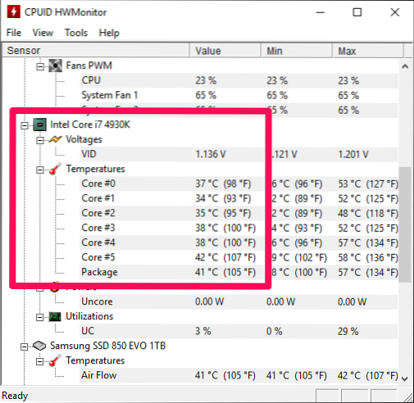
Task: Click the Voltages lightning bolt icon
Action: click(56, 139)
